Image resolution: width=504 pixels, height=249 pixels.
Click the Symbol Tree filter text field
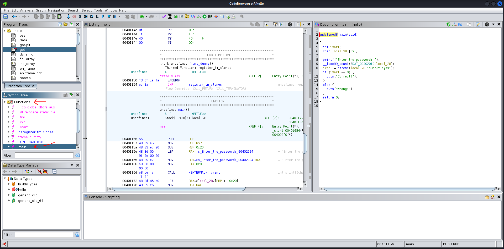click(x=44, y=155)
